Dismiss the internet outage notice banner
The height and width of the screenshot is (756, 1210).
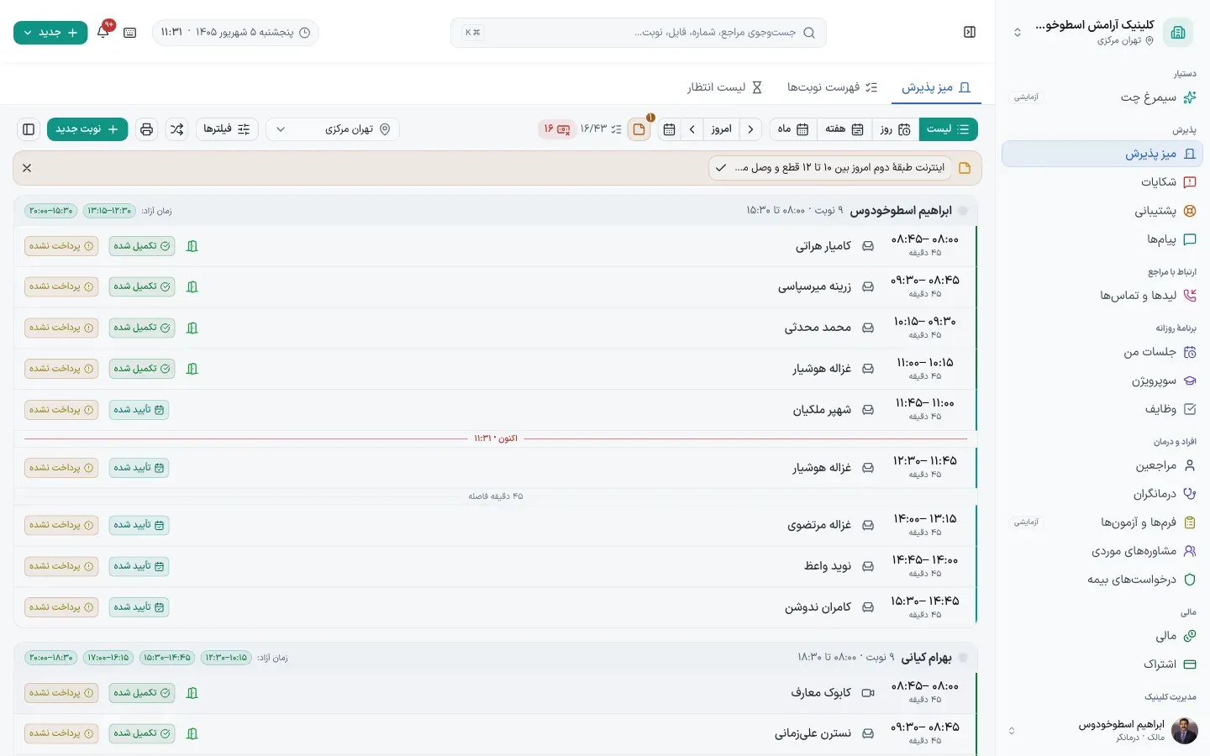(x=27, y=168)
